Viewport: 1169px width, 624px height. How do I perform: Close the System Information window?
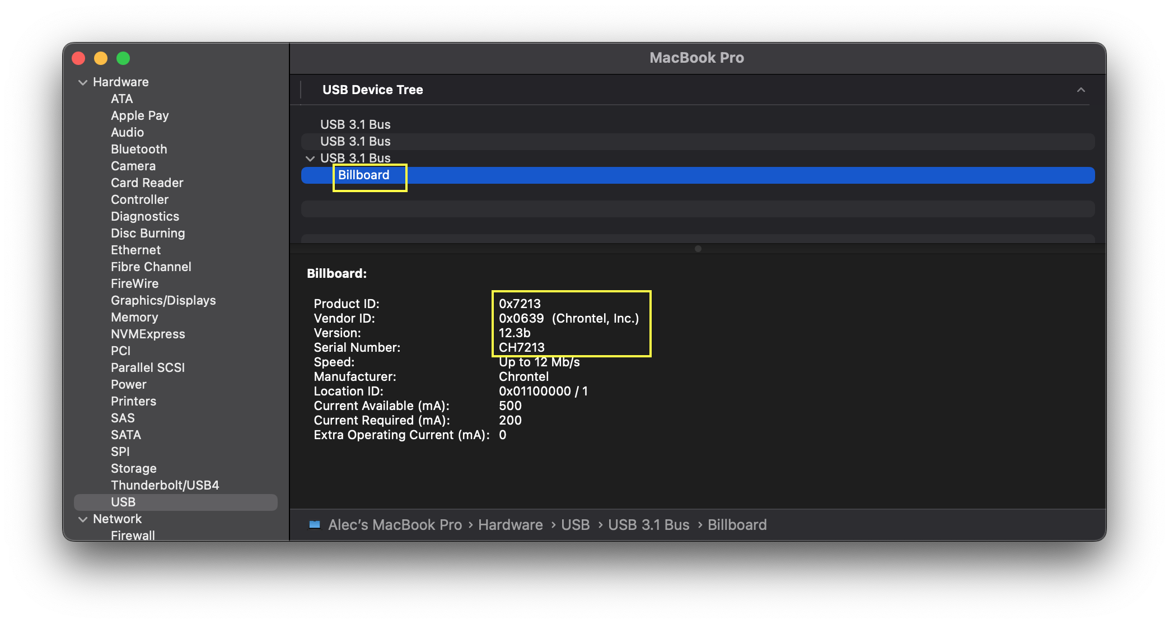[x=78, y=58]
